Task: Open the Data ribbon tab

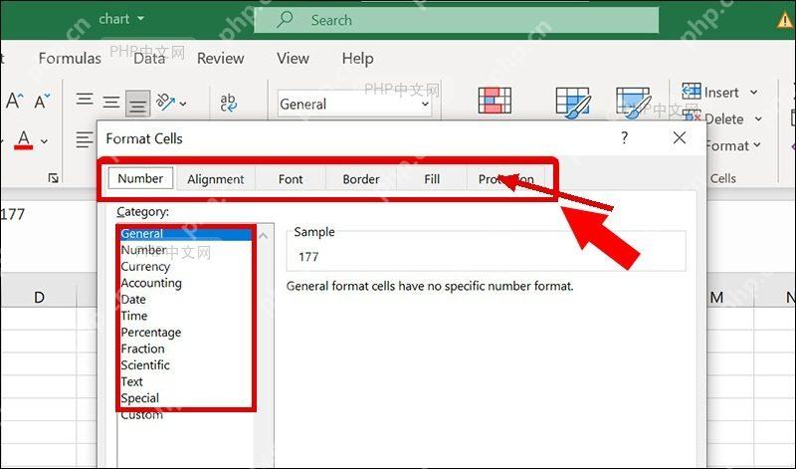Action: 149,59
